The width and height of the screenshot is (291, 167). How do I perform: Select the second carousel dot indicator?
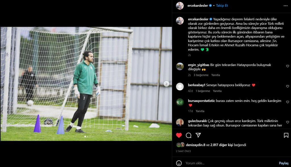88,136
